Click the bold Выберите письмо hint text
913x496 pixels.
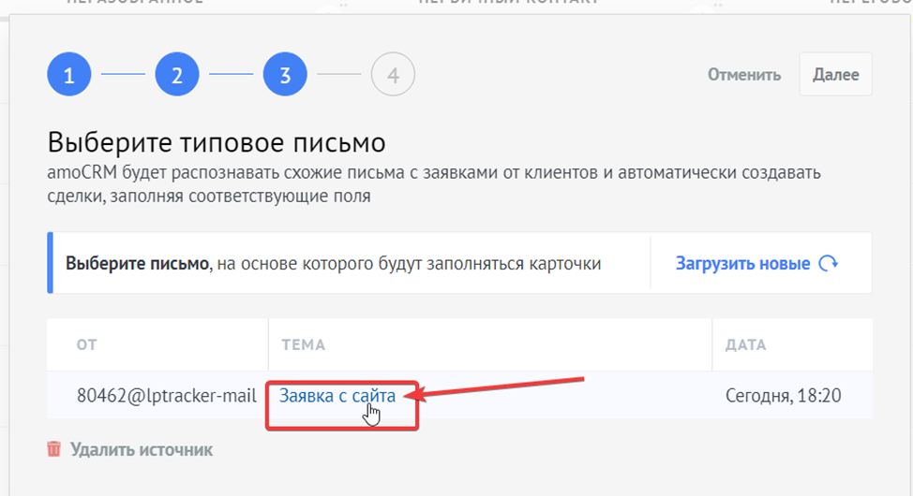(137, 263)
